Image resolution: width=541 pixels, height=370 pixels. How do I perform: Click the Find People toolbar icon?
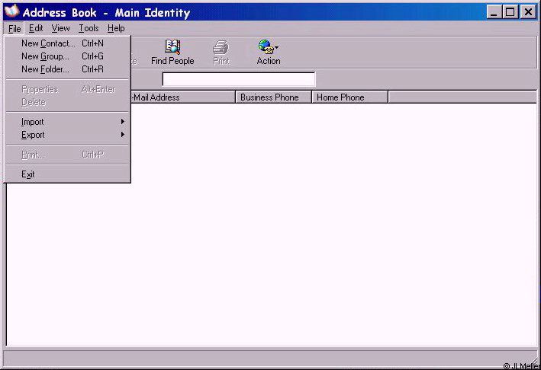[172, 47]
